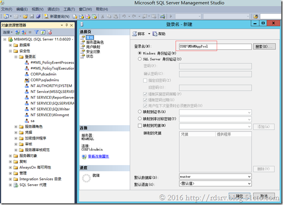Click Disconnect icon in Object Explorer toolbar
283x205 pixels.
pyautogui.click(x=24, y=32)
